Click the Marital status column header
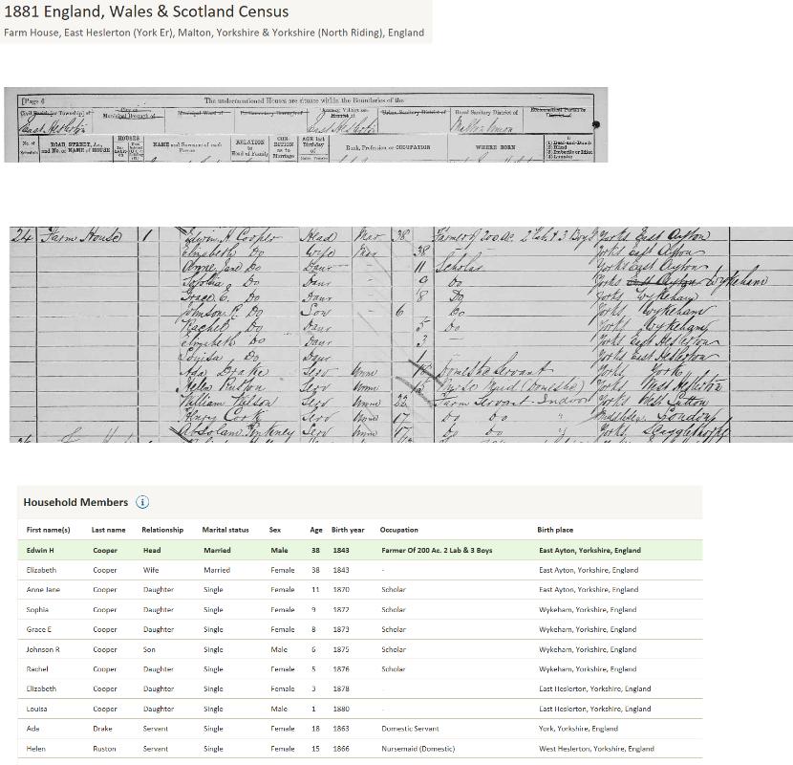The width and height of the screenshot is (793, 765). [225, 530]
